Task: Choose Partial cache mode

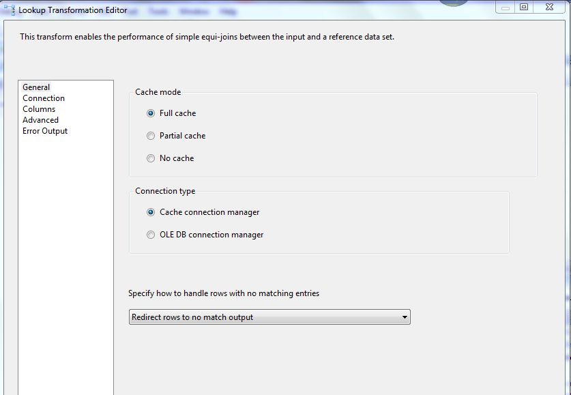Action: click(x=151, y=136)
